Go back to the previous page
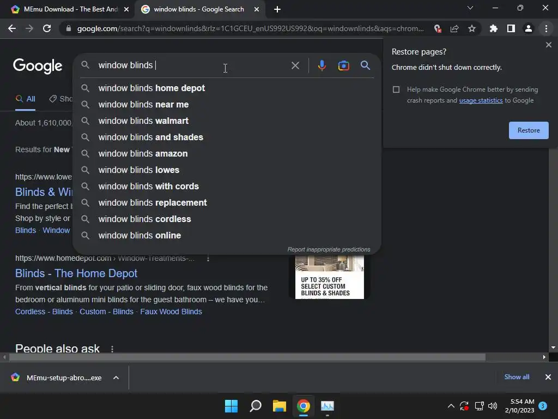Viewport: 558px width, 419px height. (12, 28)
